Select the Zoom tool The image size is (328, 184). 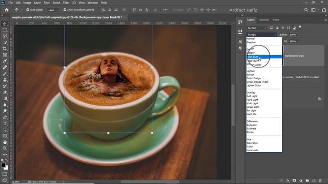point(5,148)
